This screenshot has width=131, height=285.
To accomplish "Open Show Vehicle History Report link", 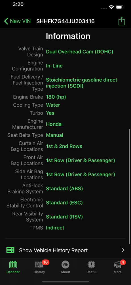I will (x=65, y=250).
